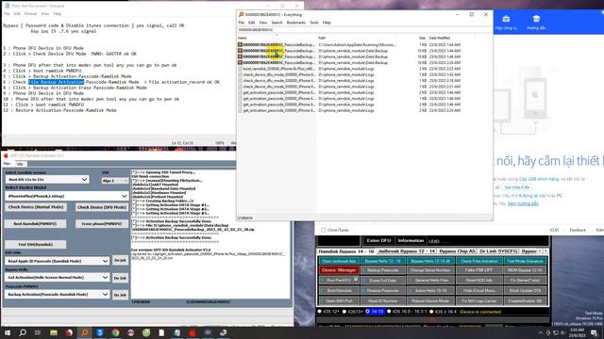
Task: Click Boot Ramdisk(PWNDFU) in UMT tool
Action: point(35,224)
